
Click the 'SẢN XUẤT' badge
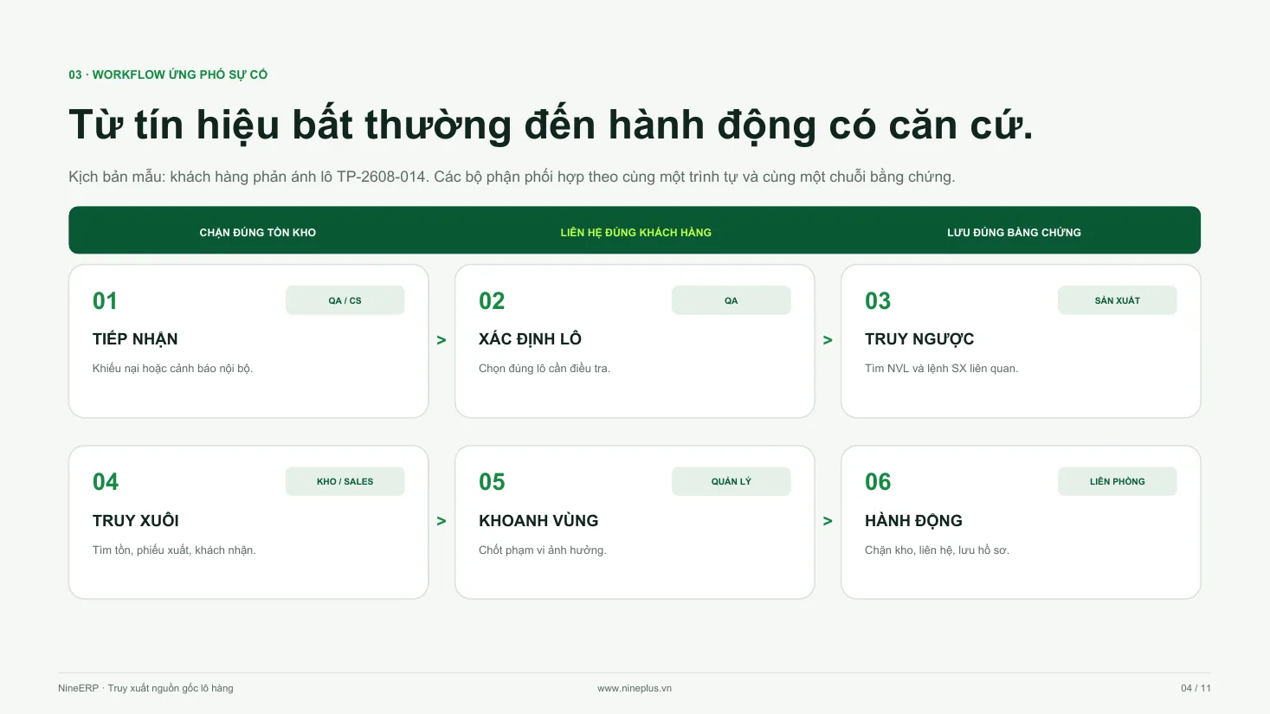(1118, 300)
